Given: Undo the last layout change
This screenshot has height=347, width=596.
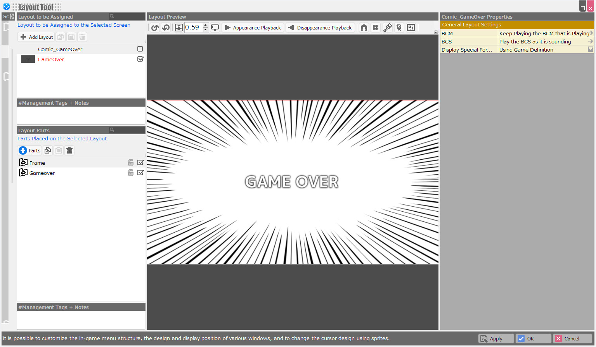Looking at the screenshot, I should pos(154,27).
